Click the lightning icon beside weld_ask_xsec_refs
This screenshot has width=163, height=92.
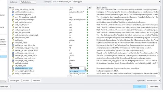tap(13, 38)
